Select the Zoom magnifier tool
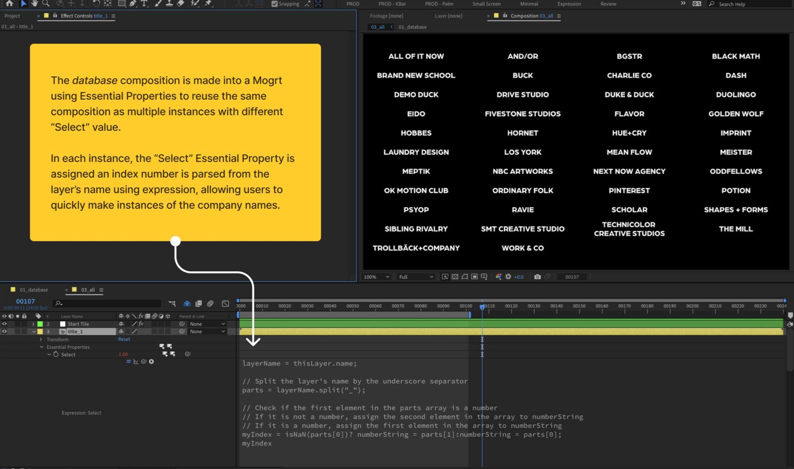This screenshot has height=469, width=794. pos(46,3)
